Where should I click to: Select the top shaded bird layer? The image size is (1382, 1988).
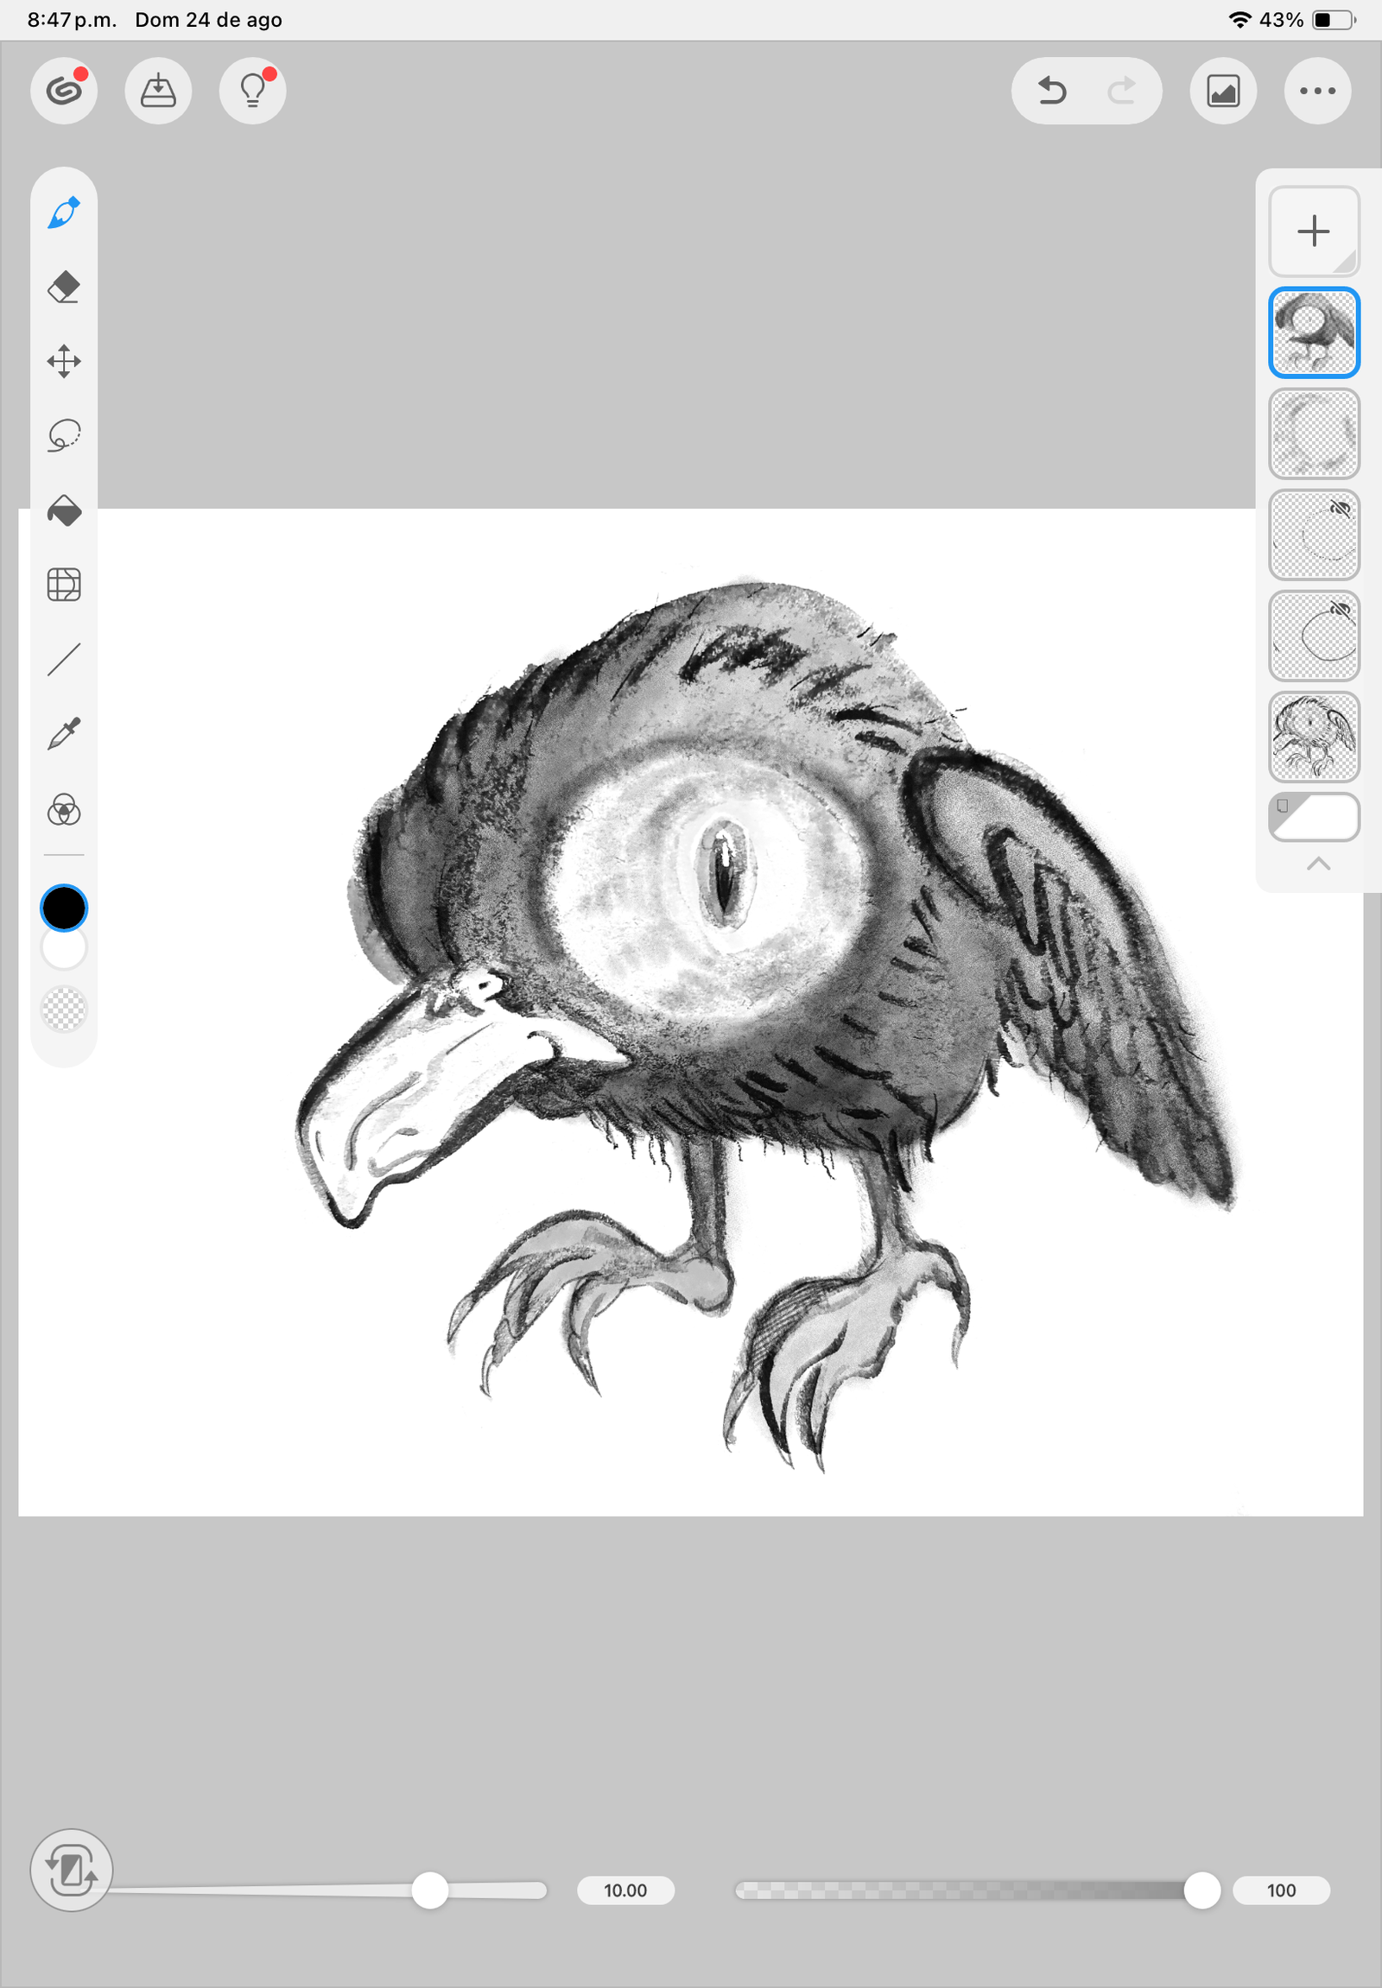[x=1314, y=332]
